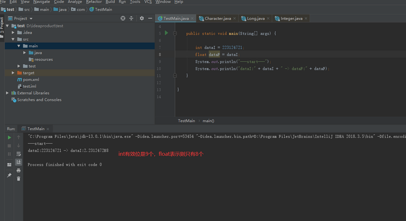
Task: Click the Scroll from Source target icon
Action: pyautogui.click(x=123, y=18)
